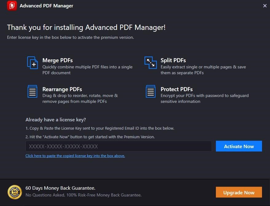Open the Merge PDFs feature heading
The image size is (270, 206).
(x=58, y=60)
